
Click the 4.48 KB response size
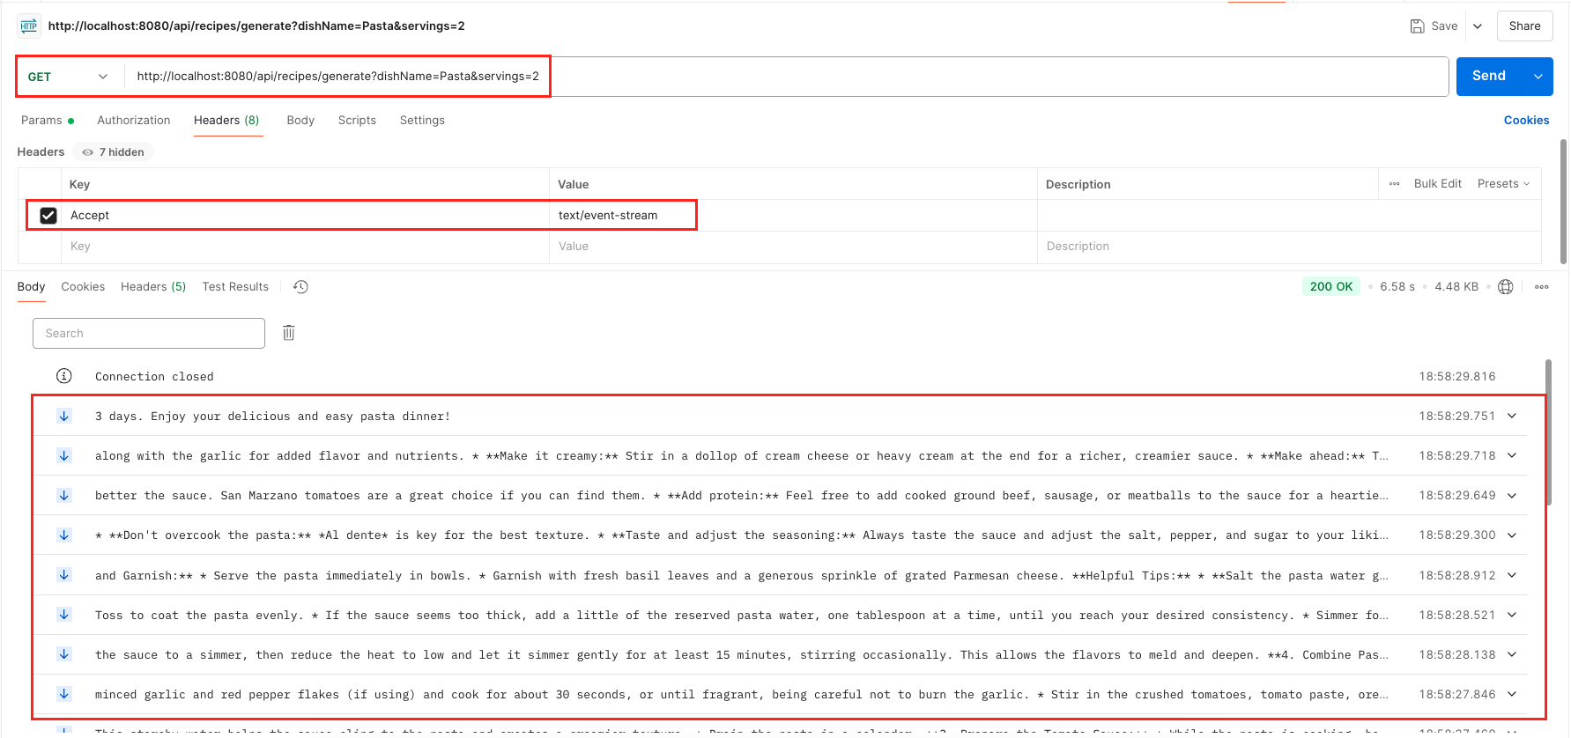pyautogui.click(x=1456, y=286)
